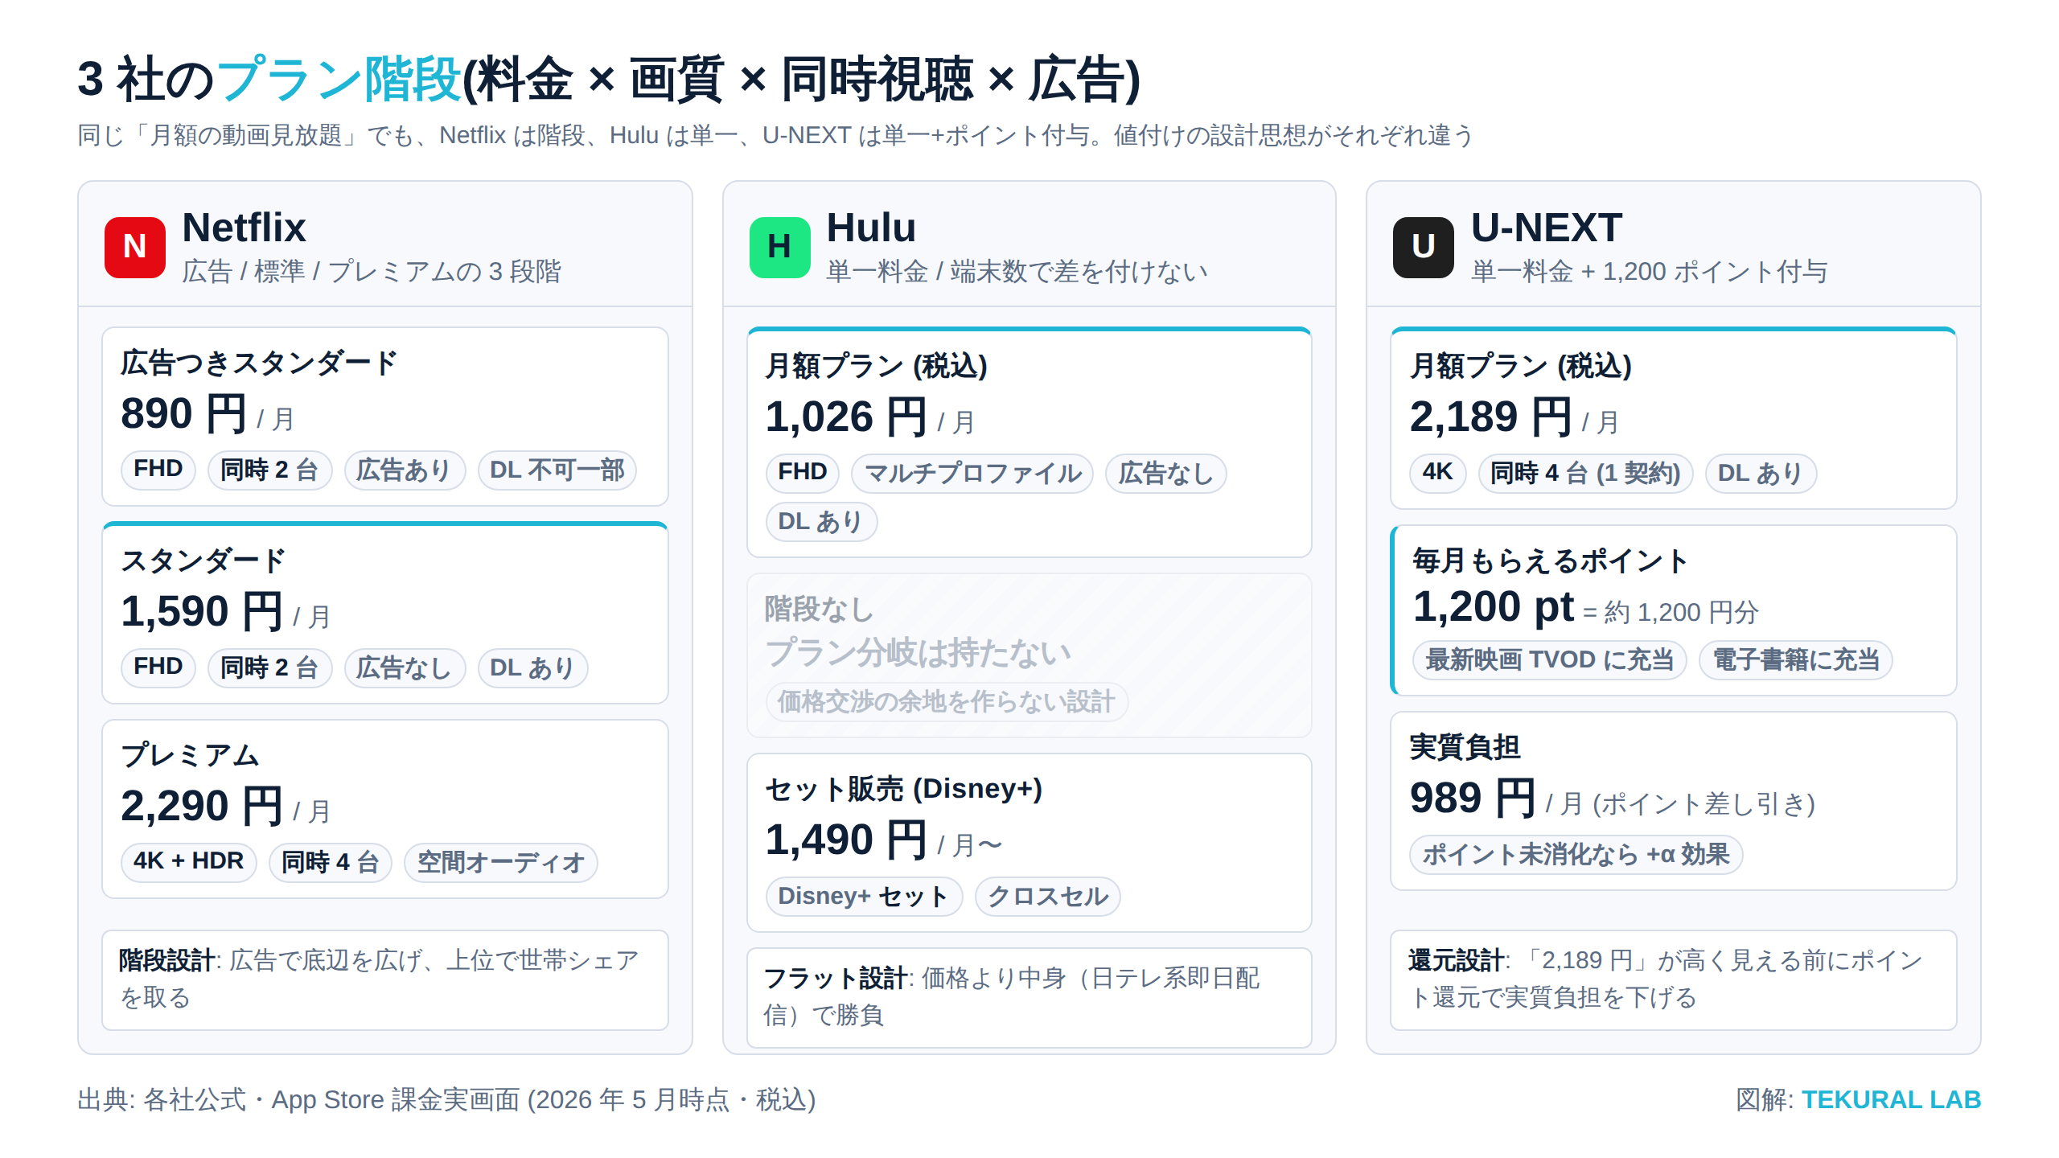Click 広告なし tag in the 1,590 円 card
This screenshot has height=1158, width=2059.
click(x=404, y=667)
